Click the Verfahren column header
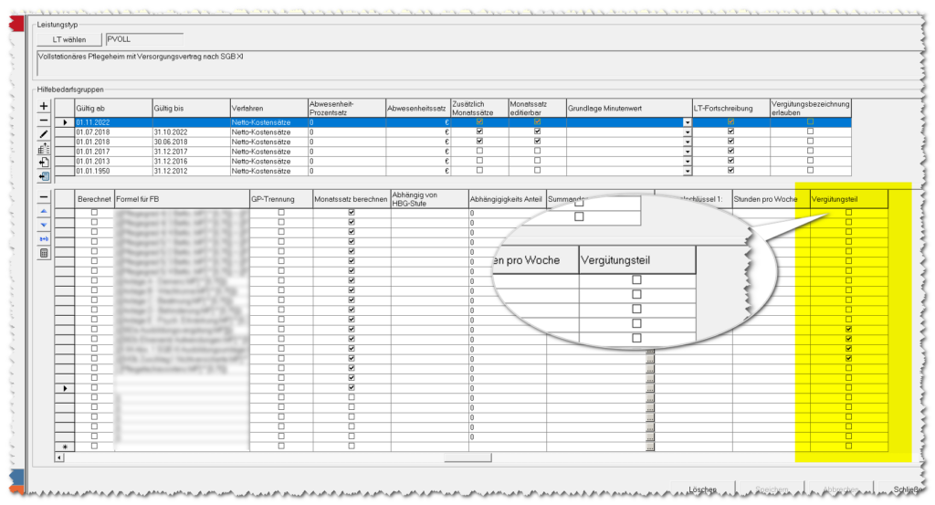Image resolution: width=935 pixels, height=505 pixels. 269,109
